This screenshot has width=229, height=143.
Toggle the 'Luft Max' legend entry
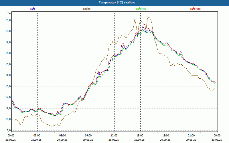click(196, 9)
